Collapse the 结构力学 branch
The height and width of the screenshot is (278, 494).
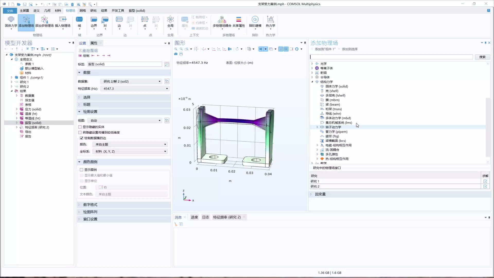(x=312, y=82)
